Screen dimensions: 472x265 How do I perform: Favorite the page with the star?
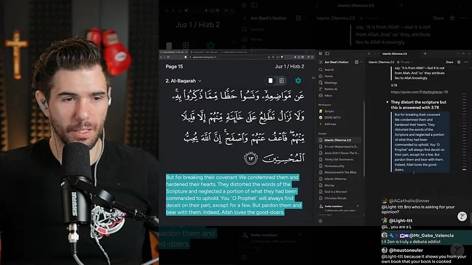(459, 62)
